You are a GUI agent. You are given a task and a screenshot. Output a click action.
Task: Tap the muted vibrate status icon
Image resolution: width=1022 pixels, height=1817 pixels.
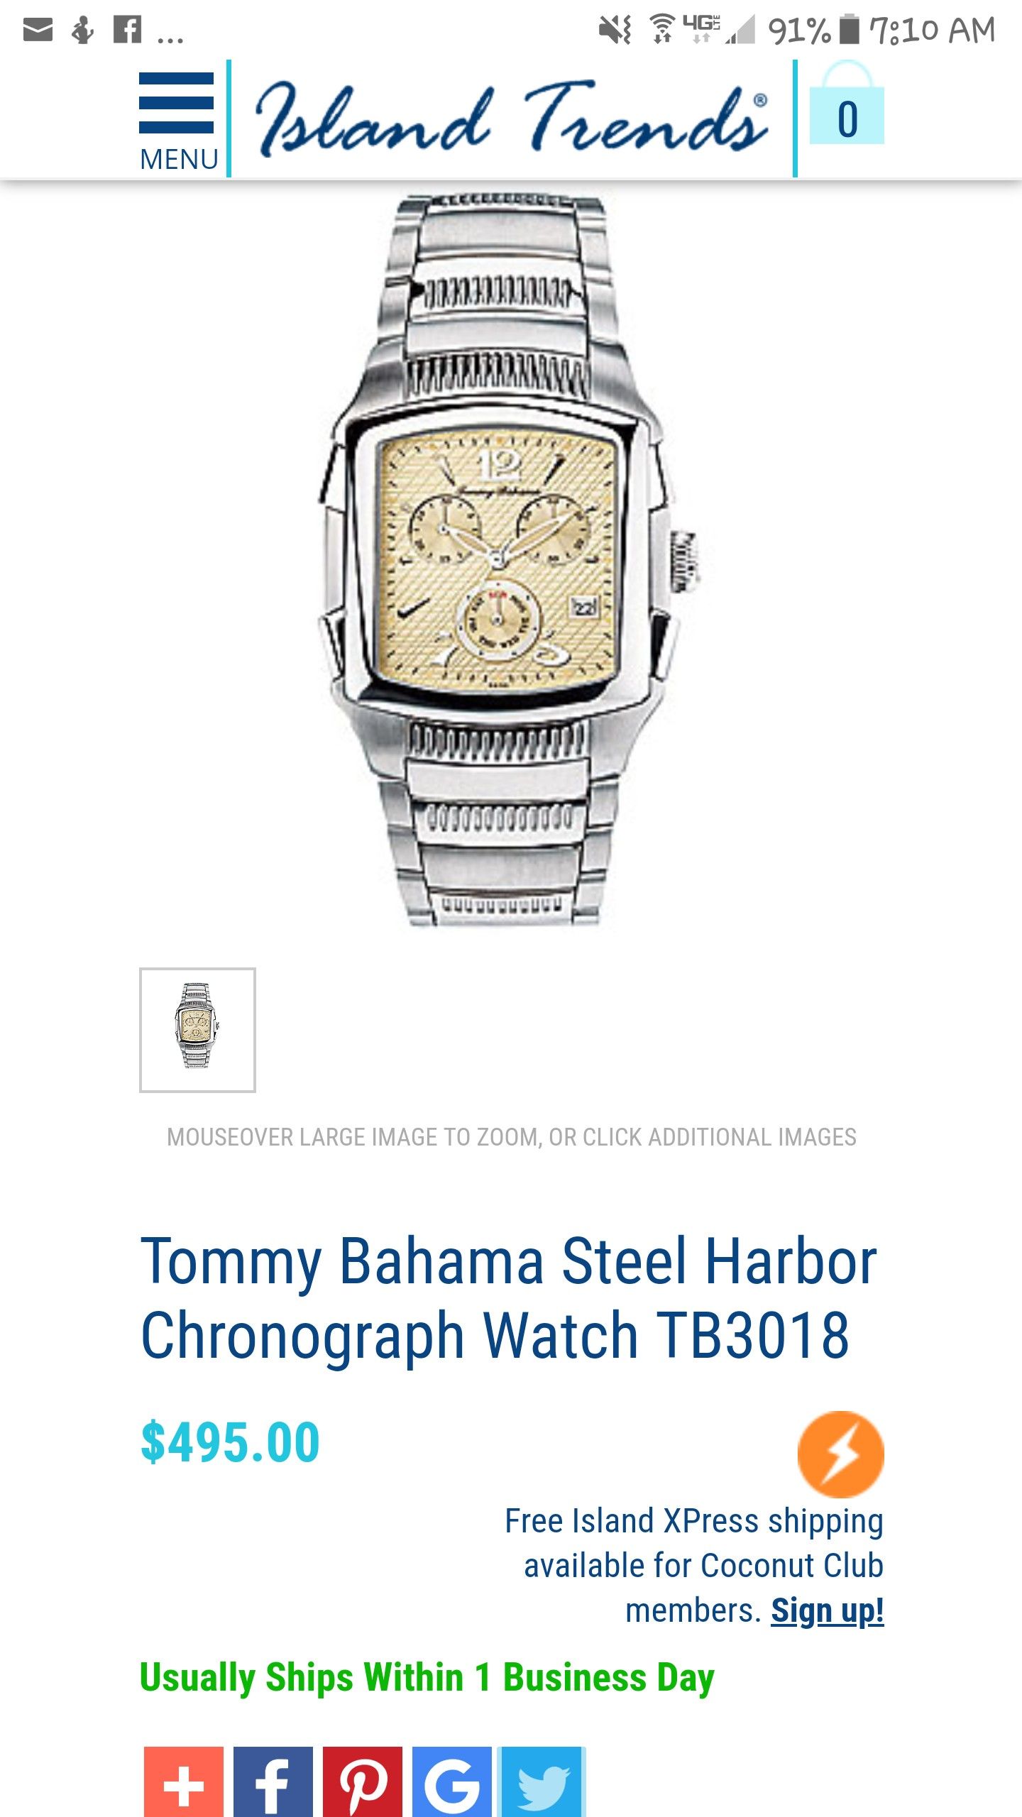pyautogui.click(x=615, y=30)
